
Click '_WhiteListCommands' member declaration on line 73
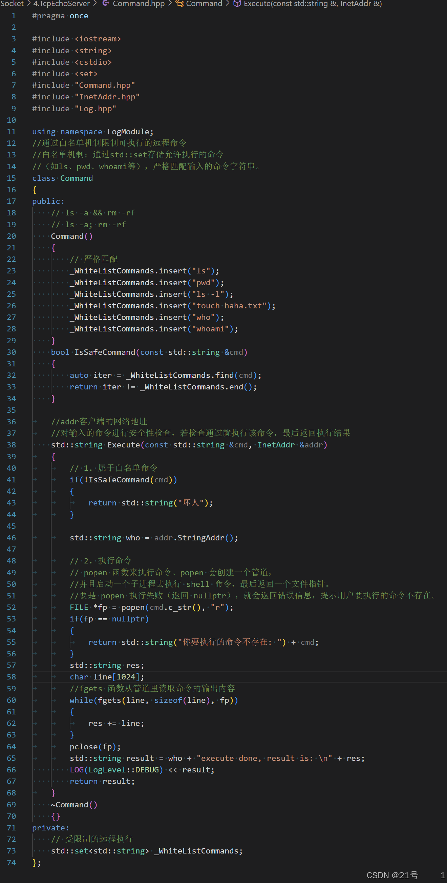click(x=198, y=851)
